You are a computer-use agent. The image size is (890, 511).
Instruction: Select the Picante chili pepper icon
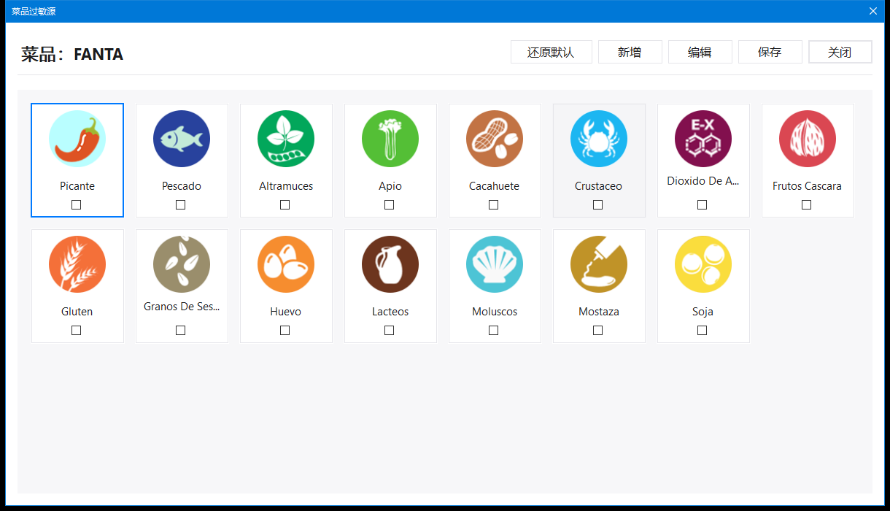tap(77, 139)
